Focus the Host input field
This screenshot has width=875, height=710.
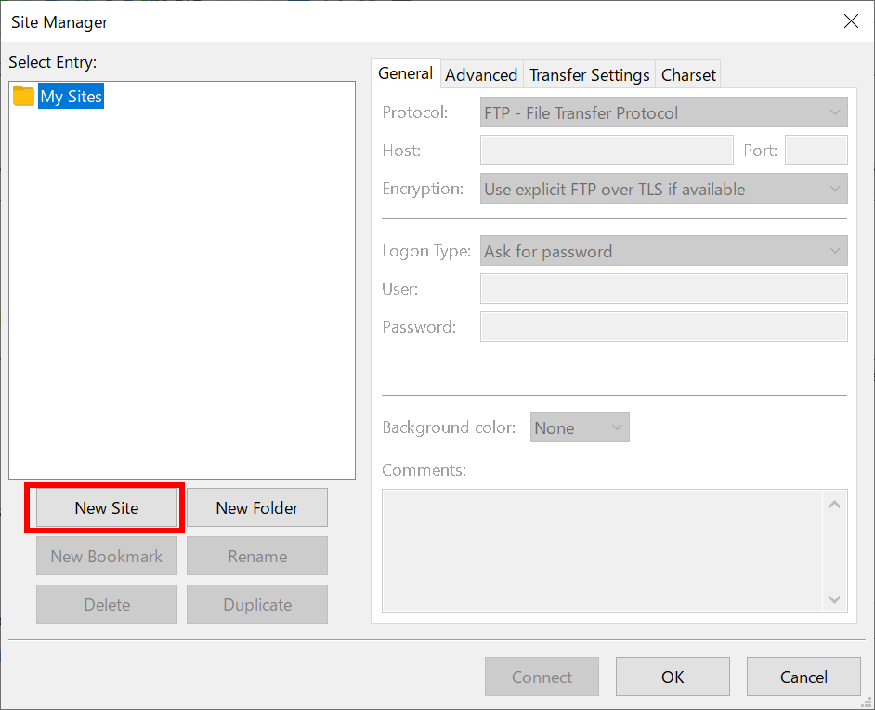pos(607,151)
